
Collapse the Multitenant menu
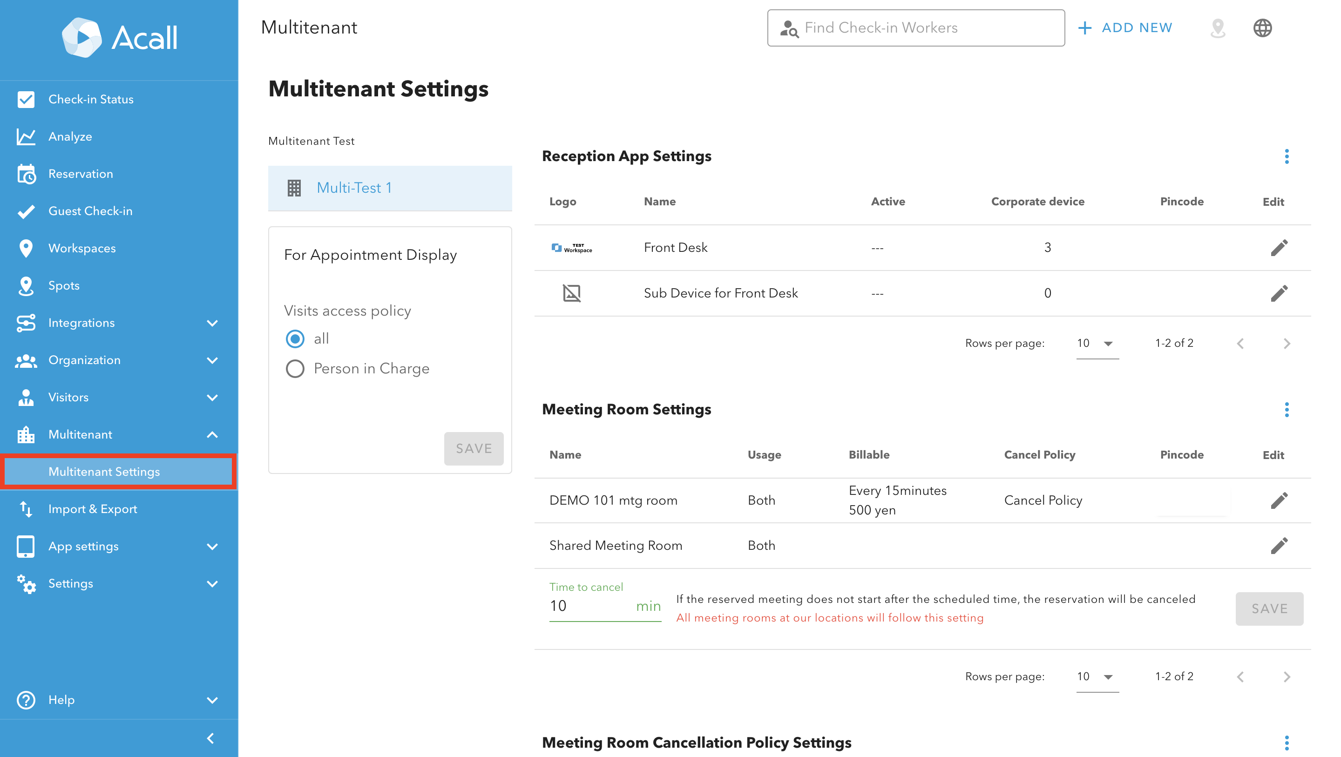click(212, 435)
